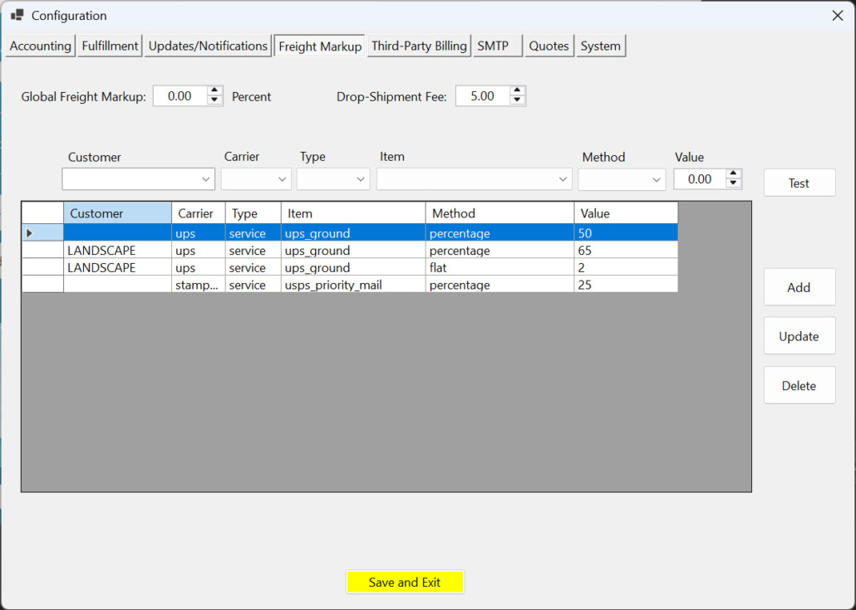
Task: Switch to the Accounting tab
Action: point(41,46)
